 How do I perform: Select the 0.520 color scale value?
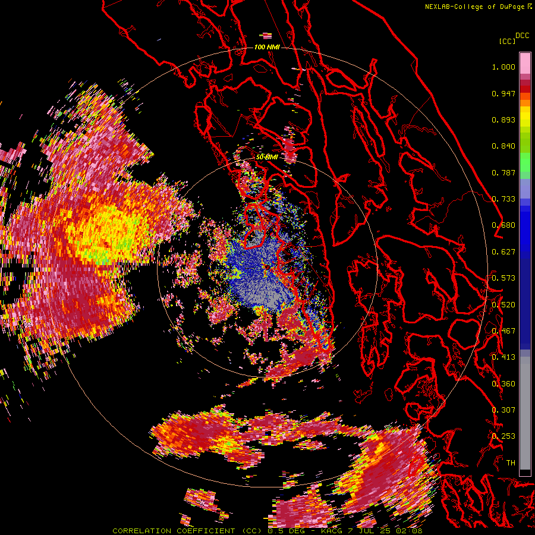click(x=503, y=305)
